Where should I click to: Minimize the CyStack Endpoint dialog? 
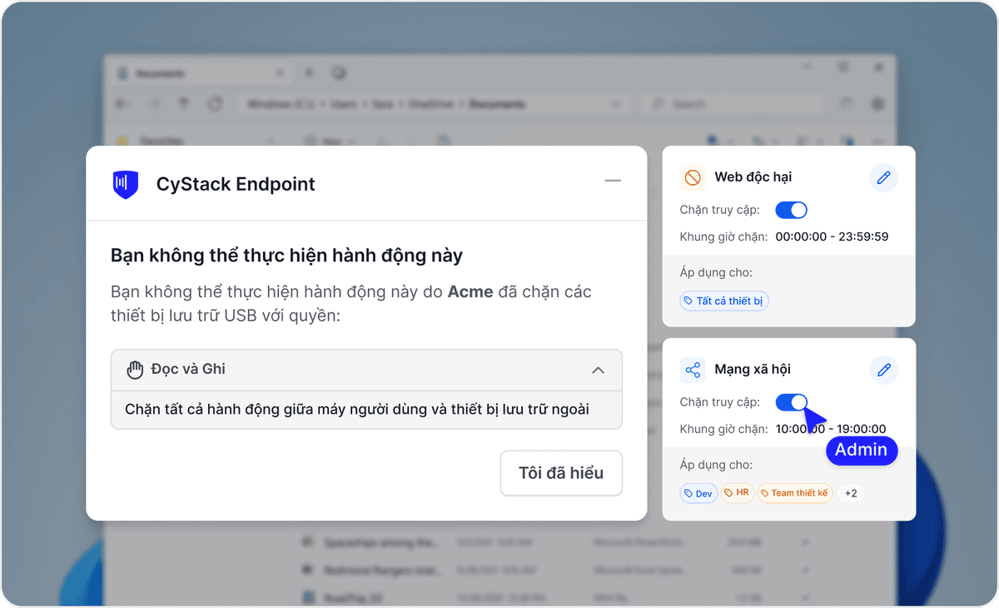pyautogui.click(x=613, y=181)
